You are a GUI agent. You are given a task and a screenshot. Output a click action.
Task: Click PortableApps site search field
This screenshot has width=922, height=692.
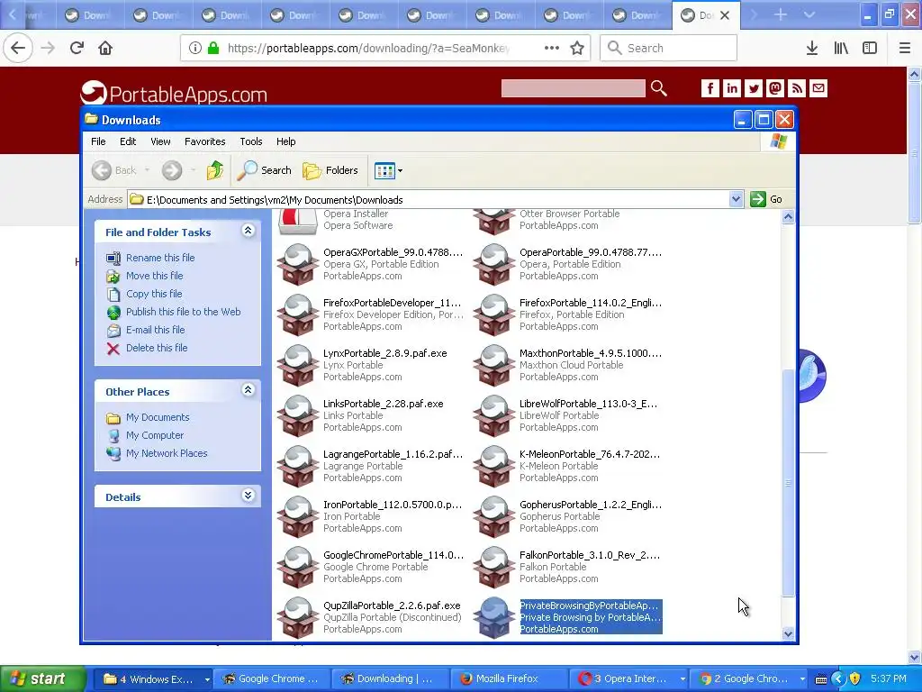click(x=574, y=88)
